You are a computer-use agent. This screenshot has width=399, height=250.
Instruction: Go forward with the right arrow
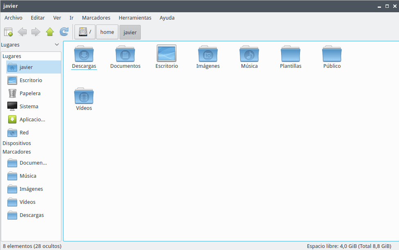36,32
